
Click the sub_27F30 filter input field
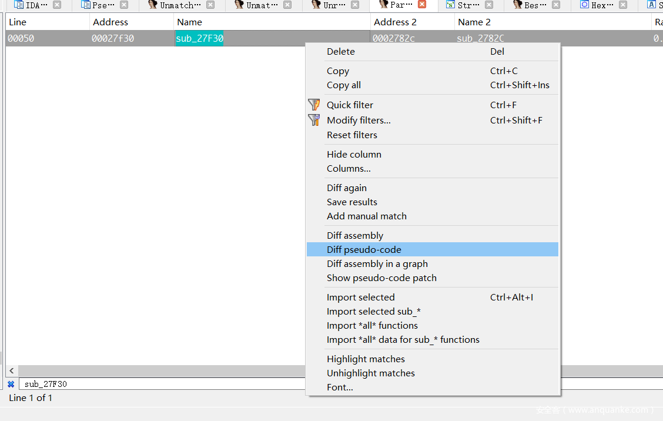(159, 384)
